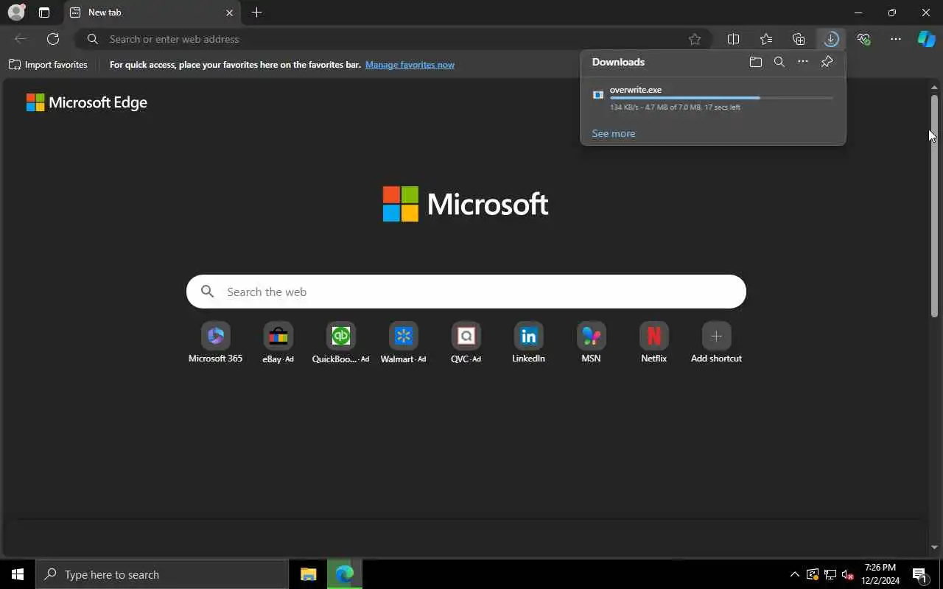Viewport: 943px width, 589px height.
Task: Pin the Downloads panel
Action: click(x=827, y=63)
